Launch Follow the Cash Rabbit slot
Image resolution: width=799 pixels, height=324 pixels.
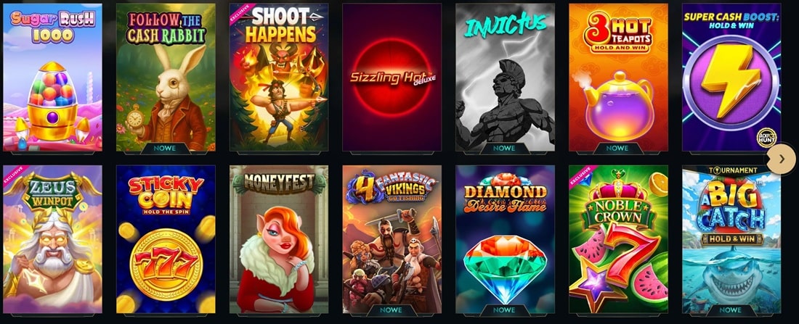point(166,78)
